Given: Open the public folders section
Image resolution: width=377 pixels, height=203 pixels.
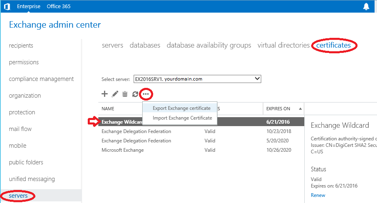Looking at the screenshot, I should pyautogui.click(x=26, y=162).
